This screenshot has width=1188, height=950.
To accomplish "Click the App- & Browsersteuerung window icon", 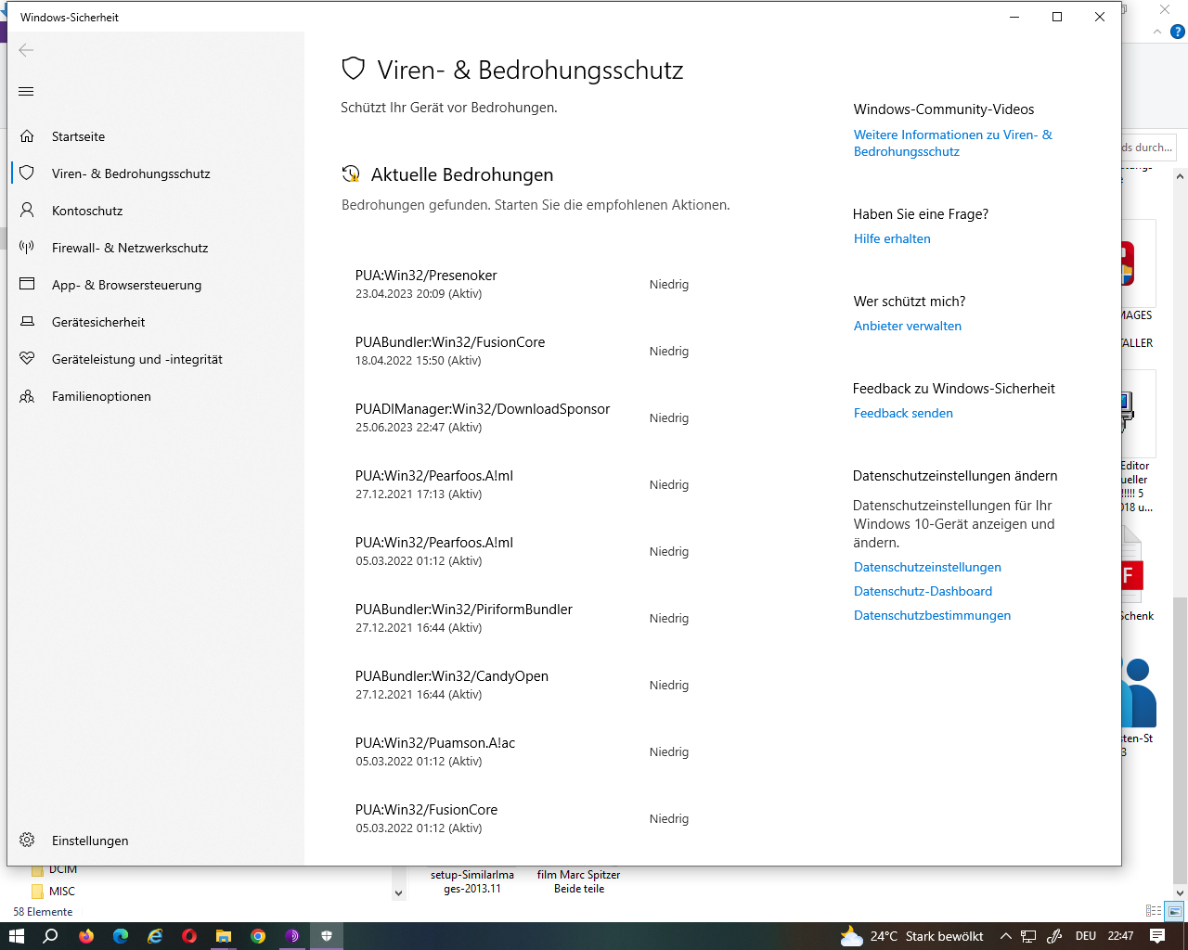I will pos(27,285).
